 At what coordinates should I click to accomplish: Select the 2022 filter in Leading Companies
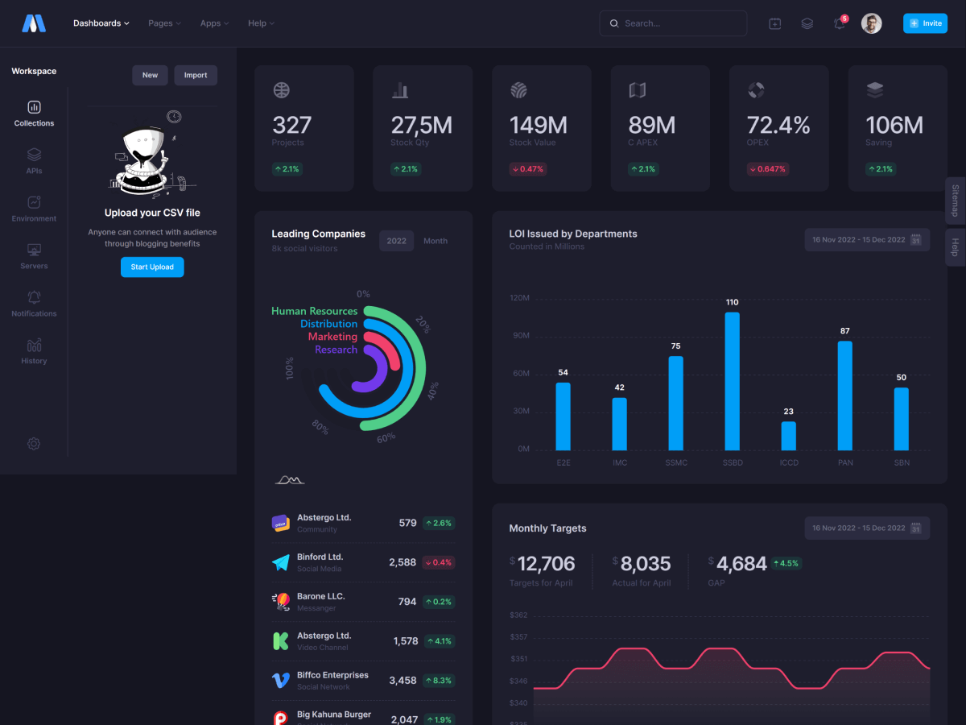[x=396, y=241]
